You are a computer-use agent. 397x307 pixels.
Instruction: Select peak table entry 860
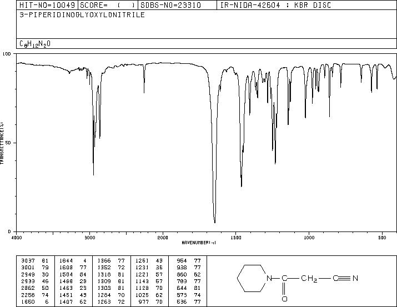[189, 274]
